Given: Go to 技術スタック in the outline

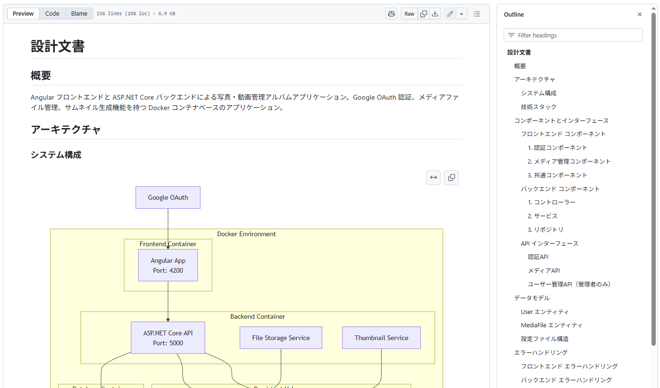Looking at the screenshot, I should coord(539,107).
